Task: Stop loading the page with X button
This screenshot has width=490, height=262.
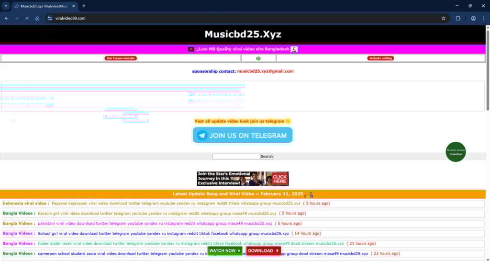Action: tap(27, 19)
